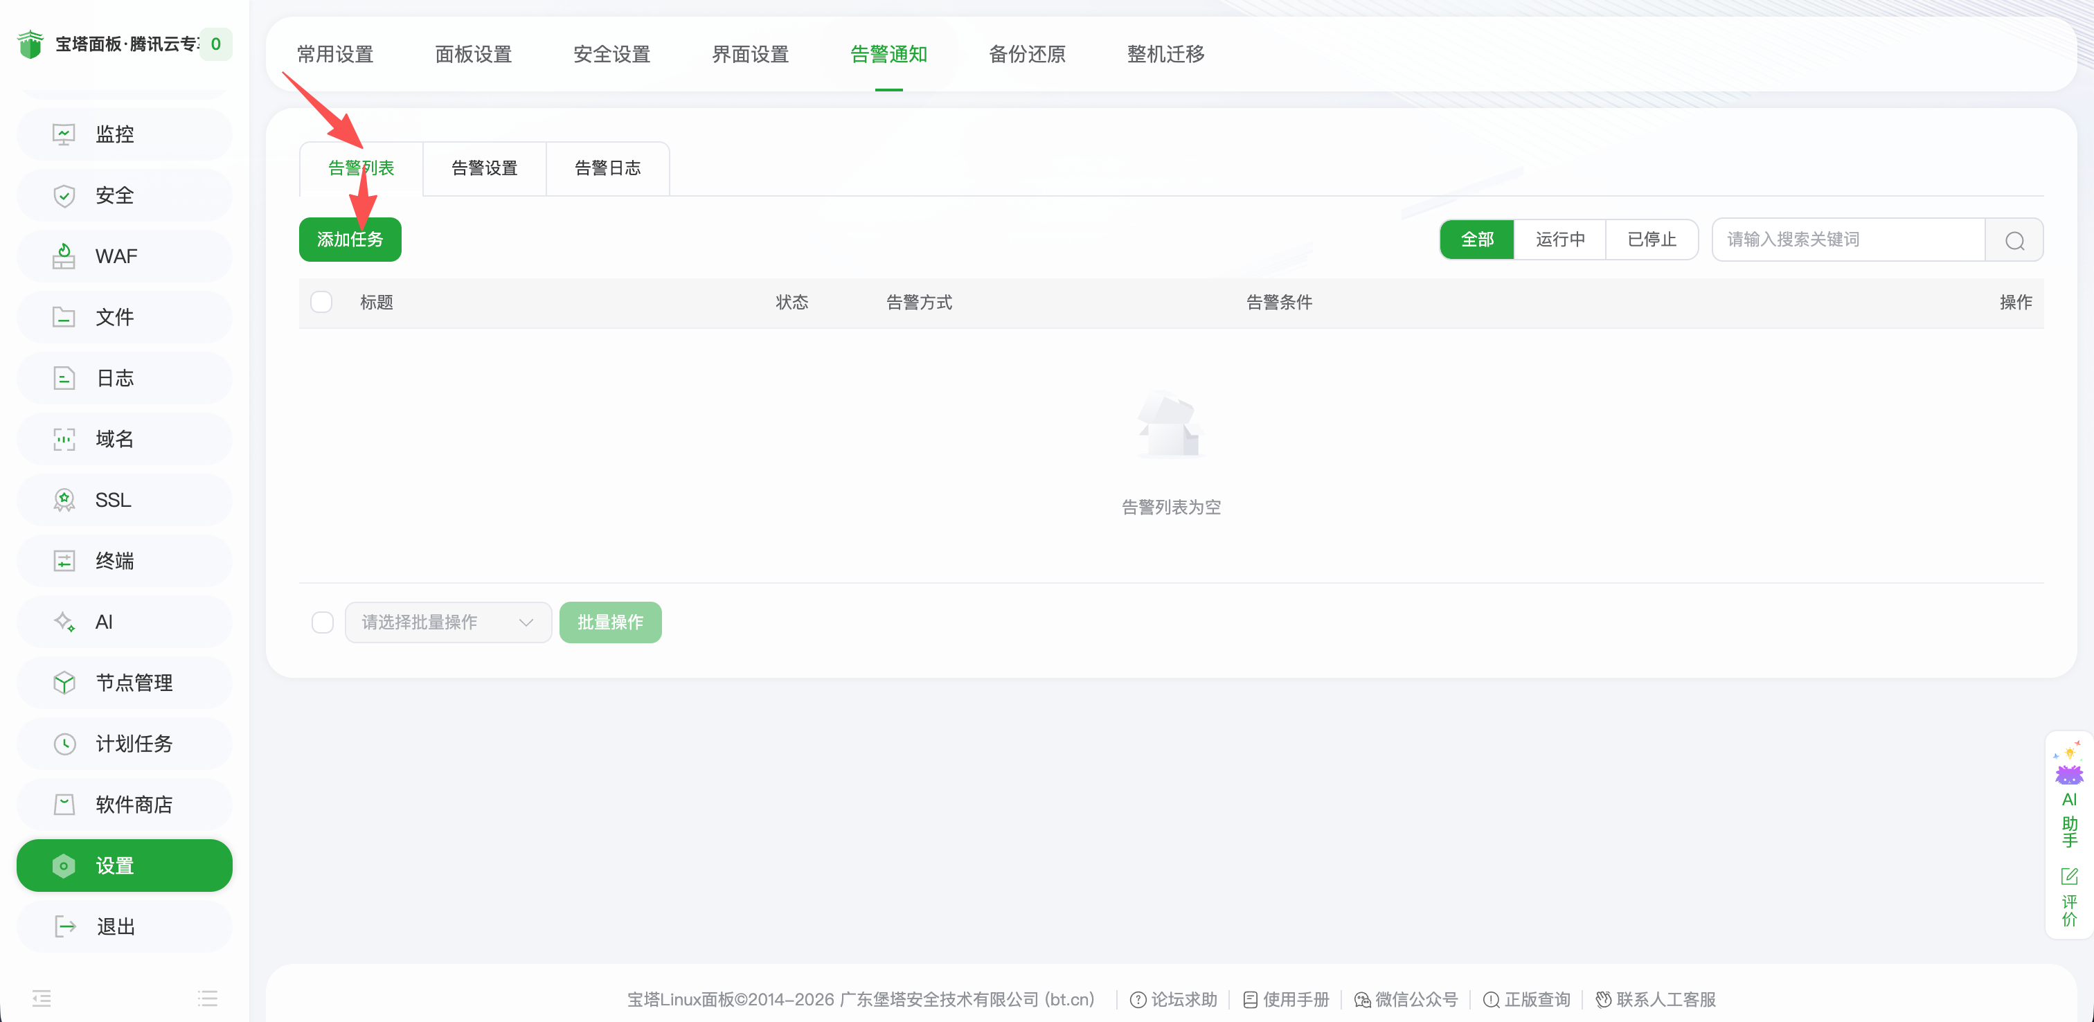Screen dimensions: 2094x1022
Task: Filter by 已停止 status
Action: (1652, 240)
